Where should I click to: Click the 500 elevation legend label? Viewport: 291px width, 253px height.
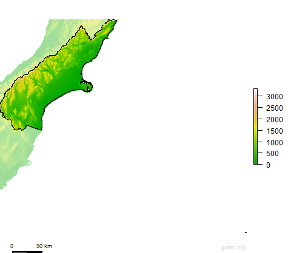click(272, 154)
